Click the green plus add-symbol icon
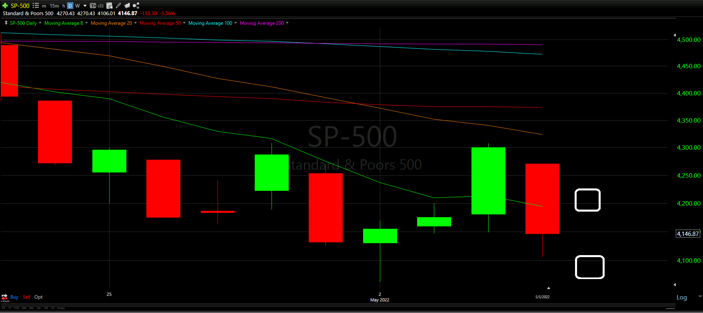Image resolution: width=703 pixels, height=313 pixels. pyautogui.click(x=5, y=6)
